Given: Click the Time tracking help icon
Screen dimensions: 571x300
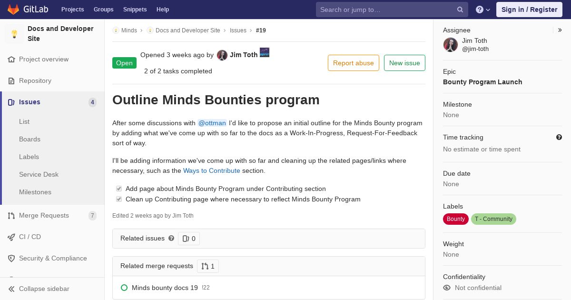Looking at the screenshot, I should (559, 137).
